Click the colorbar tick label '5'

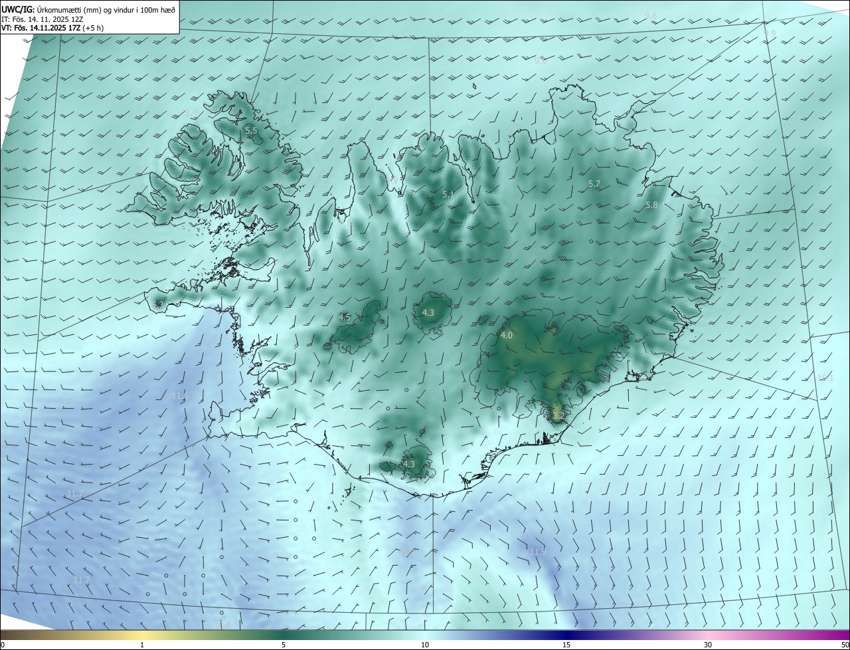point(284,645)
